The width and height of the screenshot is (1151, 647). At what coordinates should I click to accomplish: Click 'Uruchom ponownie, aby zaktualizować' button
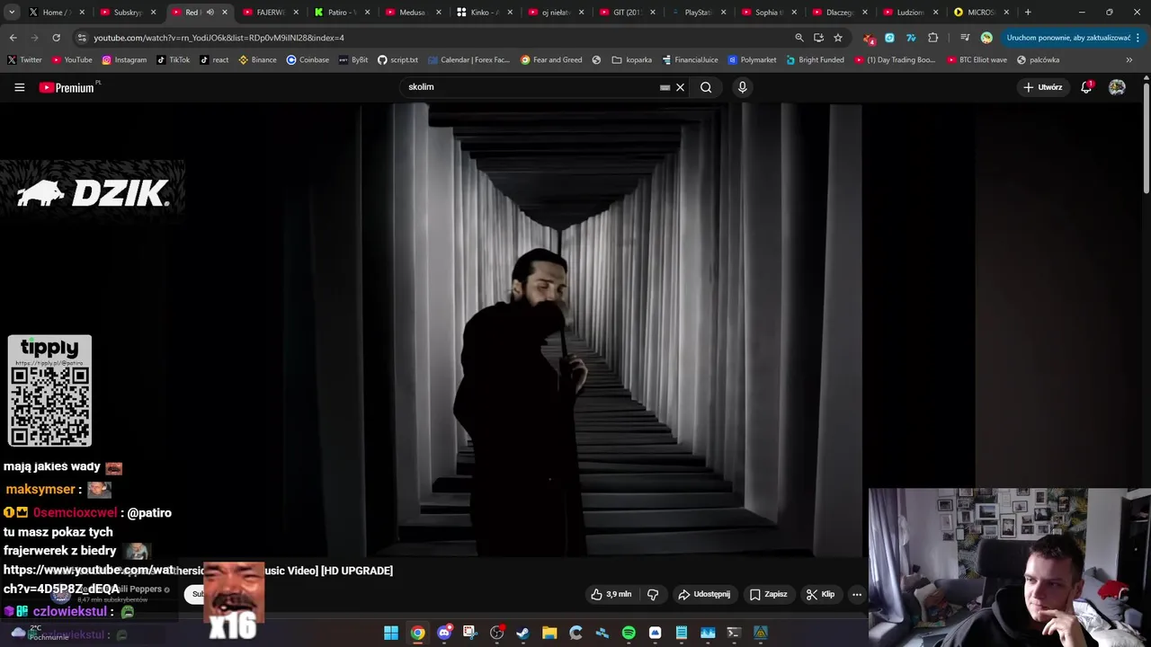(1068, 38)
